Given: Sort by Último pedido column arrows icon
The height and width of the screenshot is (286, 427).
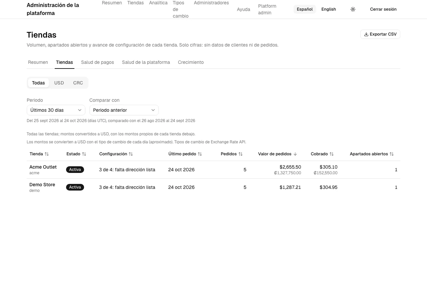Looking at the screenshot, I should pos(200,154).
